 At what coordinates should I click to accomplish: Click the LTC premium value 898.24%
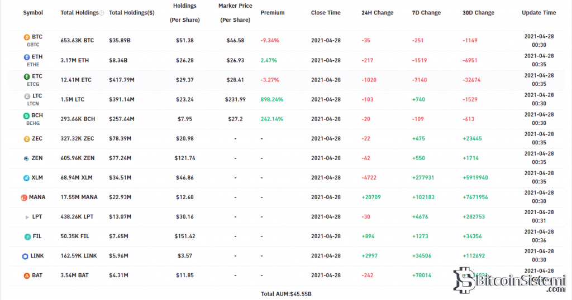coord(272,99)
